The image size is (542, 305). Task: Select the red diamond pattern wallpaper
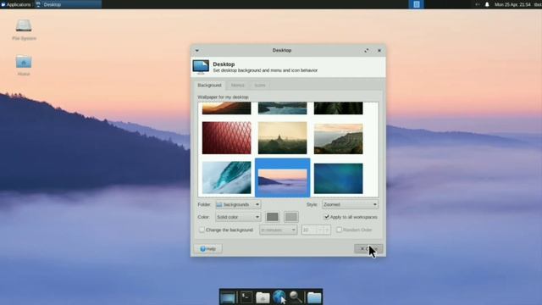226,137
